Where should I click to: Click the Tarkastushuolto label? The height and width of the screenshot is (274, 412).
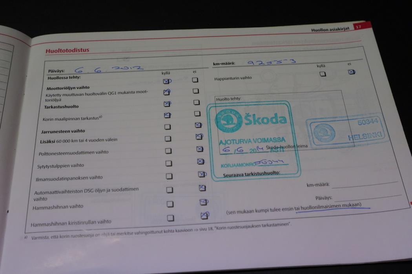(x=61, y=107)
